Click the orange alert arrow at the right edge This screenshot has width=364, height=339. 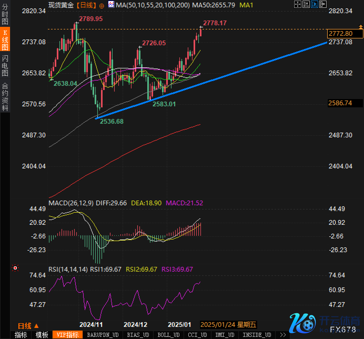pyautogui.click(x=361, y=27)
